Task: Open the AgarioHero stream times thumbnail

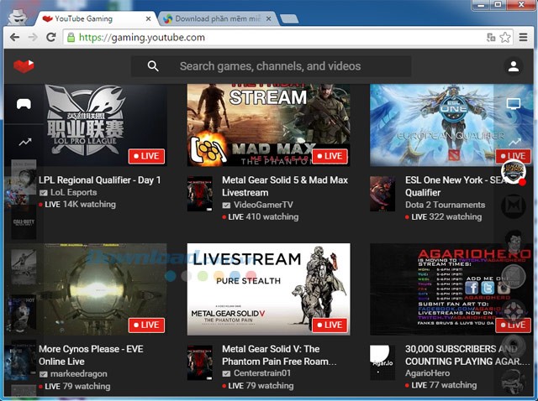Action: coord(451,289)
